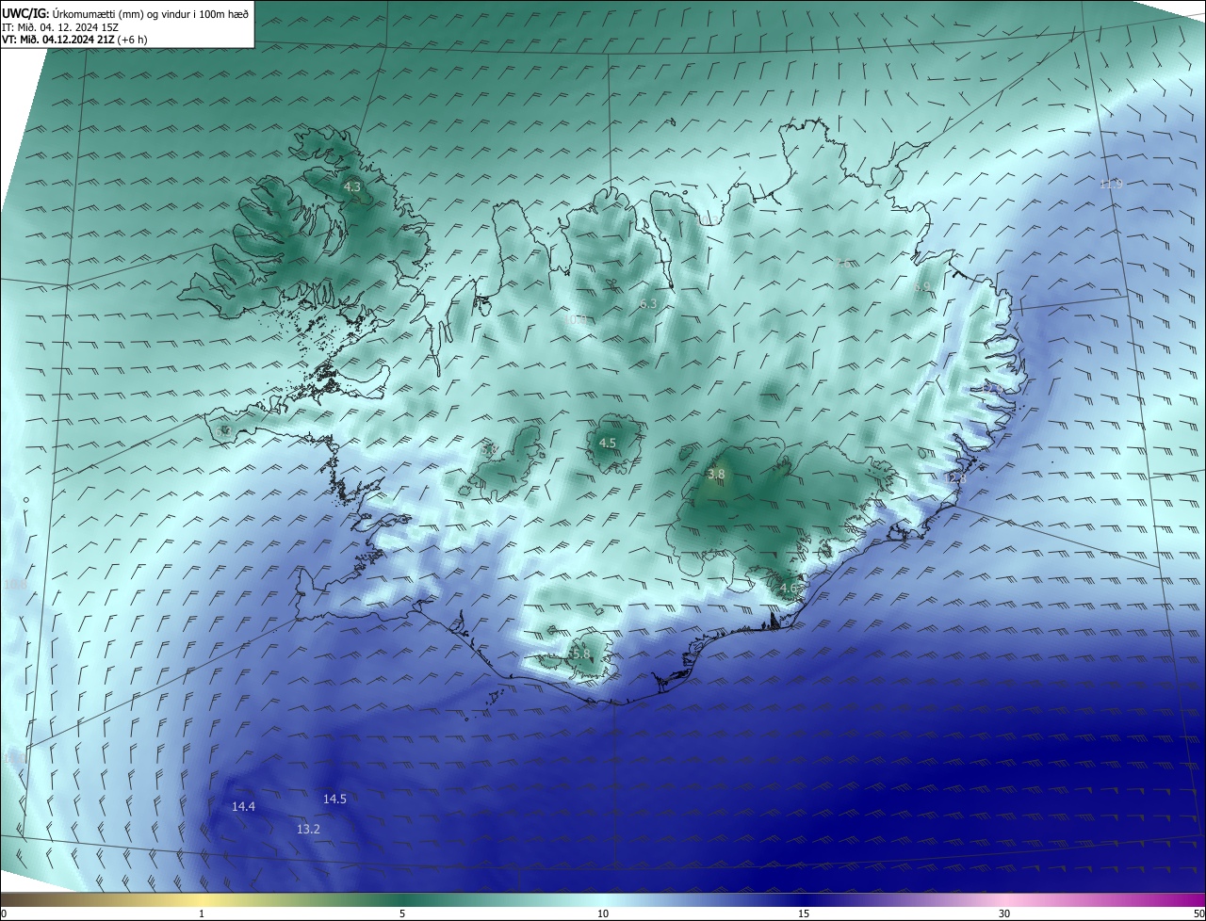
Task: Click the 6.3 value in north Iceland
Action: (647, 303)
